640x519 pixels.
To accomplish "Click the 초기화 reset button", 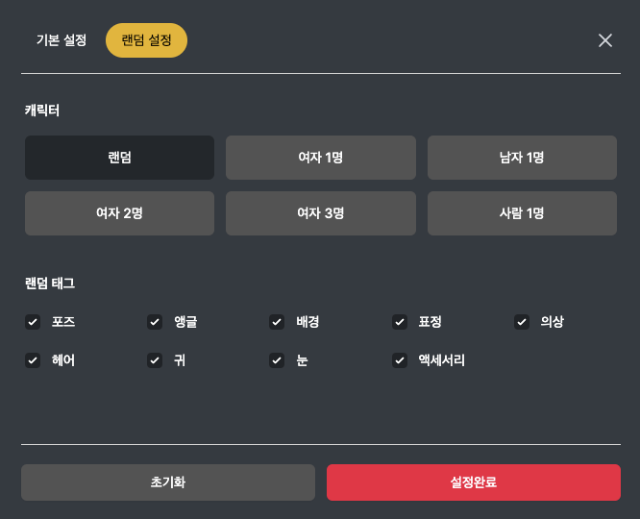I will point(168,482).
